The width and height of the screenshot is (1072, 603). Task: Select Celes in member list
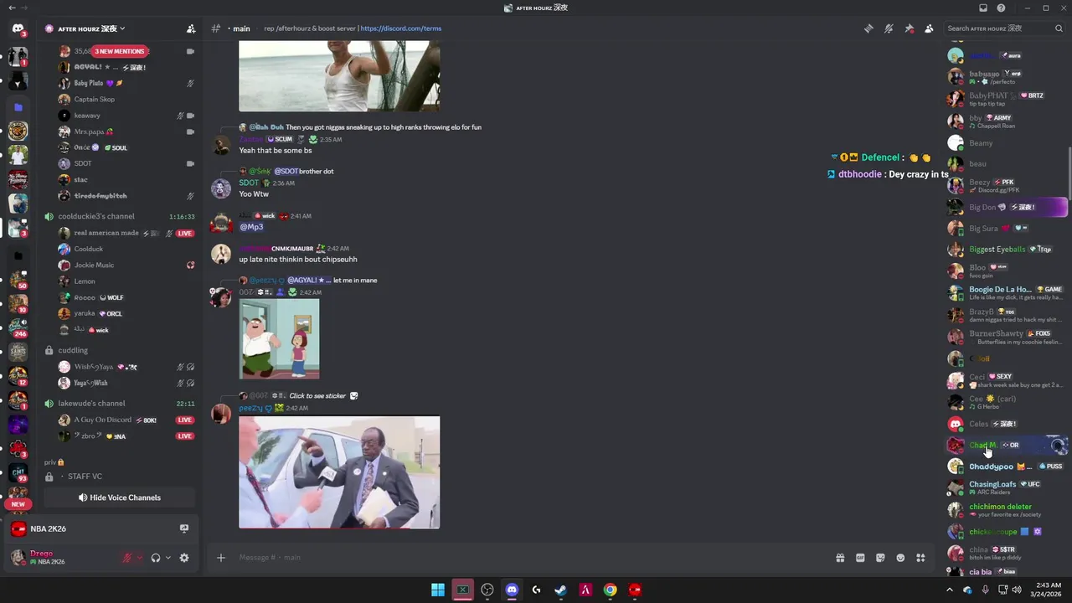(1007, 424)
